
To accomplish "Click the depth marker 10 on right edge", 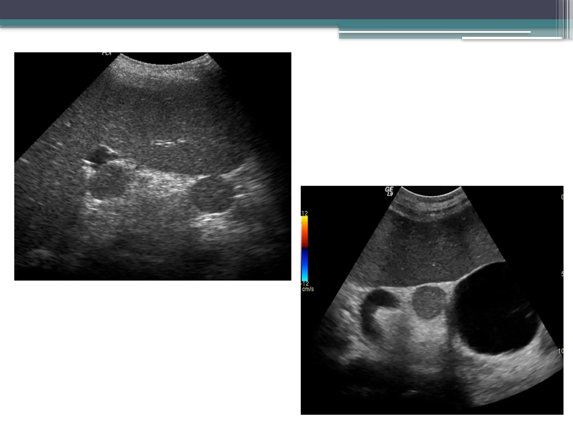I will point(560,351).
